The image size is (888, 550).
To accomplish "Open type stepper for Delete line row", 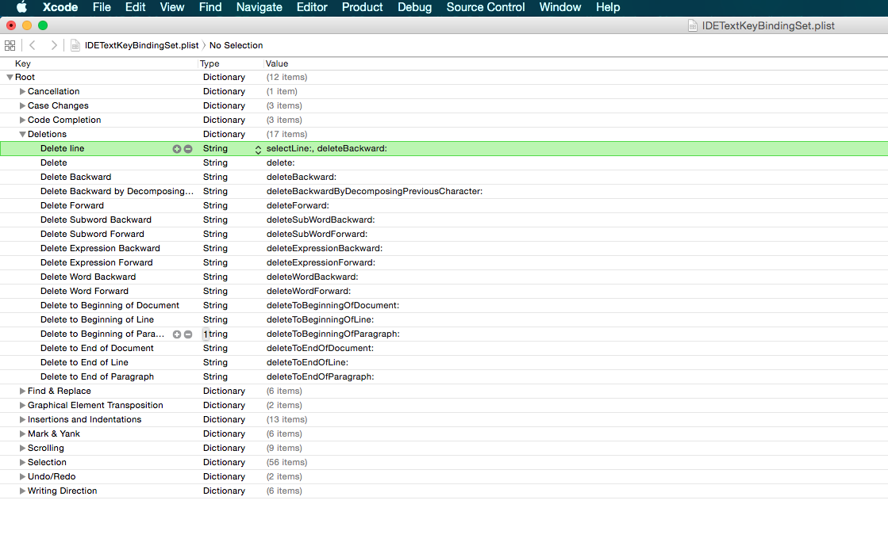I will click(x=258, y=149).
